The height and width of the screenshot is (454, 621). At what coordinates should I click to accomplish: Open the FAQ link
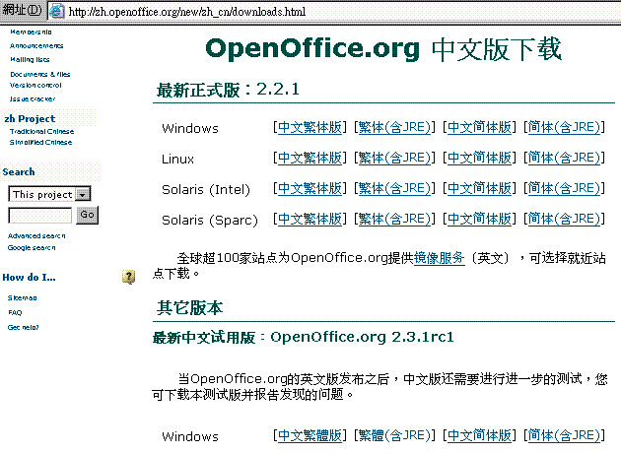pyautogui.click(x=15, y=313)
